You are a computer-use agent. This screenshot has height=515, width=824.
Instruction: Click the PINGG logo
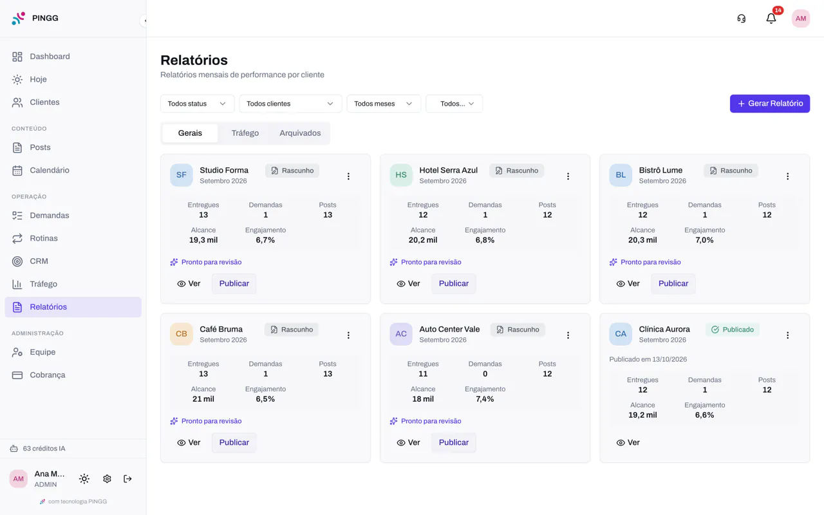[35, 18]
